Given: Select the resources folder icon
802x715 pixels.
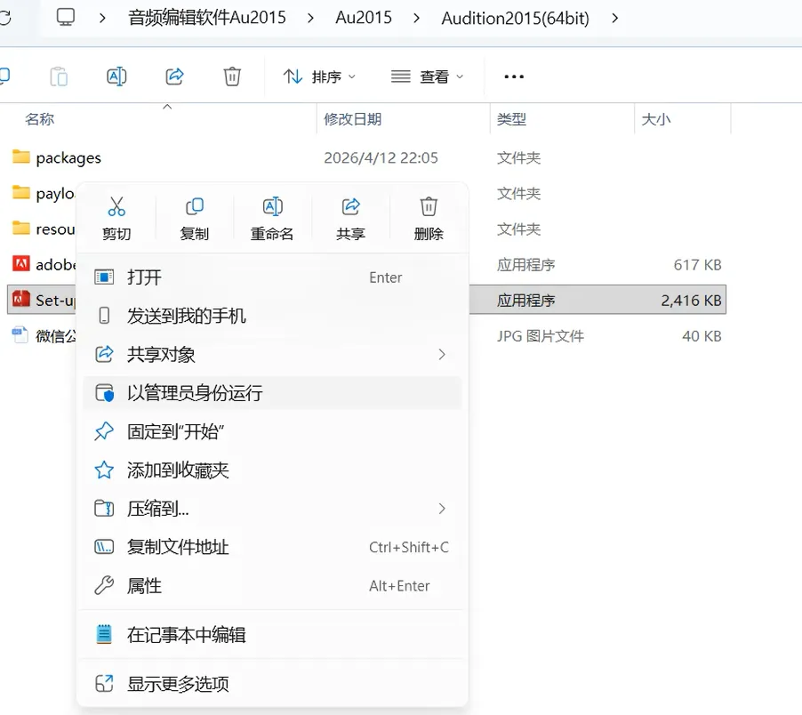Looking at the screenshot, I should click(21, 228).
